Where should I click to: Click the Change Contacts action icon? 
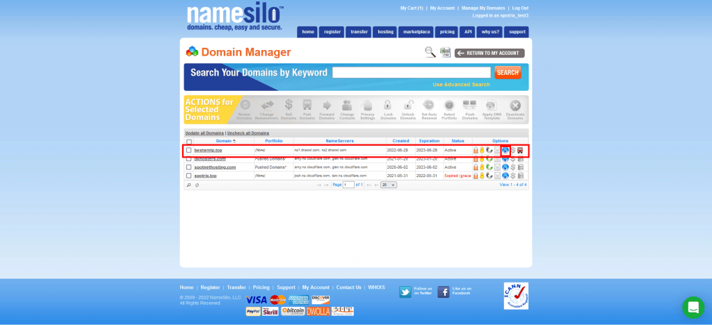pyautogui.click(x=347, y=105)
